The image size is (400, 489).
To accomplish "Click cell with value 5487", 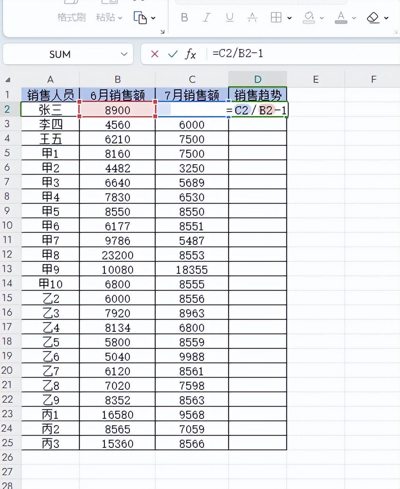I will click(192, 240).
